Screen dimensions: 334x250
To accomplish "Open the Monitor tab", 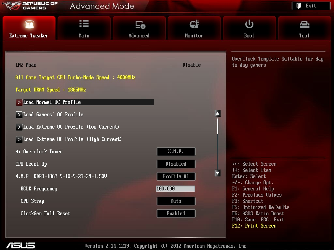I will pyautogui.click(x=194, y=28).
